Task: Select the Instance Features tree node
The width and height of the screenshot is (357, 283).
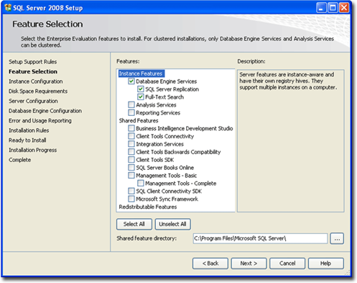Action: click(x=141, y=73)
